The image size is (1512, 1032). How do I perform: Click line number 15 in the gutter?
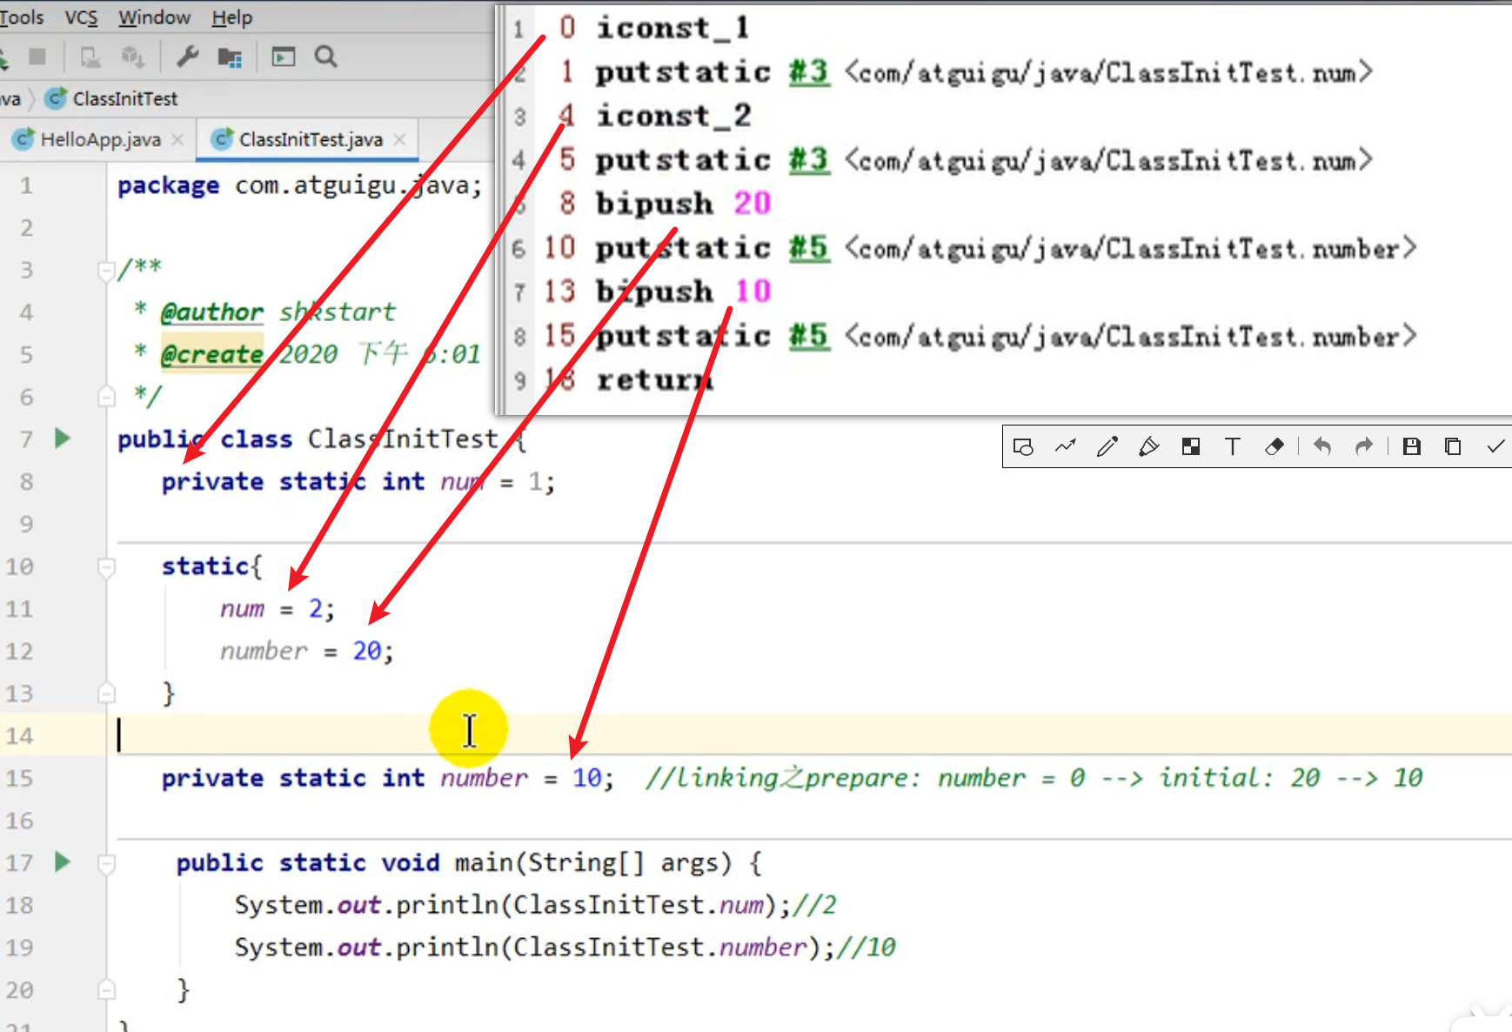point(20,779)
